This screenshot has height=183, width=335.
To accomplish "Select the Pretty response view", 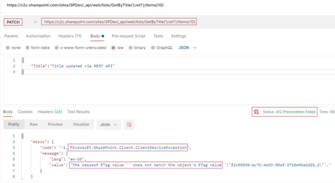I will (x=14, y=125).
